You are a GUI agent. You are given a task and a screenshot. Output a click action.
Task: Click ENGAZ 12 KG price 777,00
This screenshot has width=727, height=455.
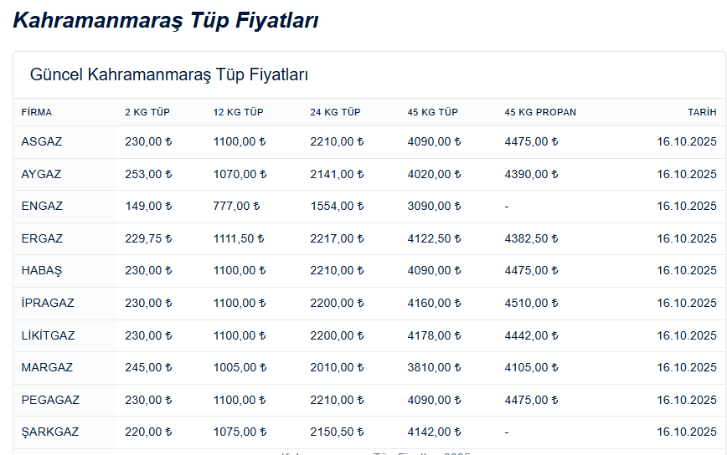[x=237, y=207]
